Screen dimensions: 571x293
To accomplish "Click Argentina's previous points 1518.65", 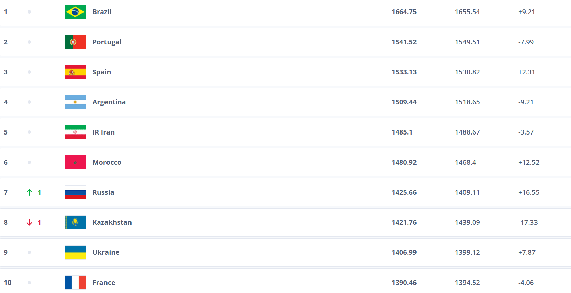I will (x=467, y=102).
